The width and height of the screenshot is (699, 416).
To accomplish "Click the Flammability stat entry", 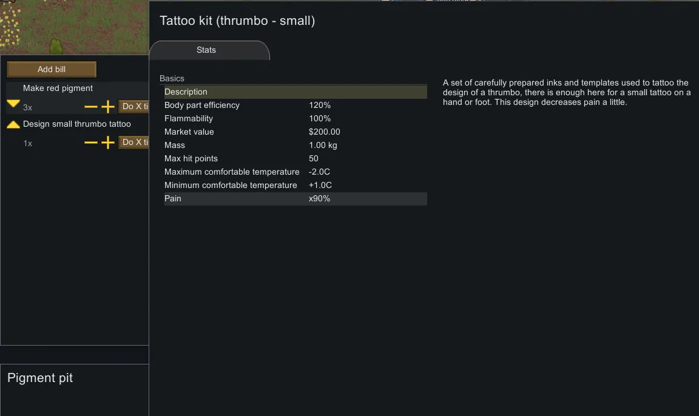I will (295, 119).
